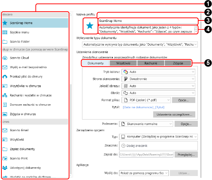
Task: Choose the Scan to Print icon
Action: click(x=5, y=159)
